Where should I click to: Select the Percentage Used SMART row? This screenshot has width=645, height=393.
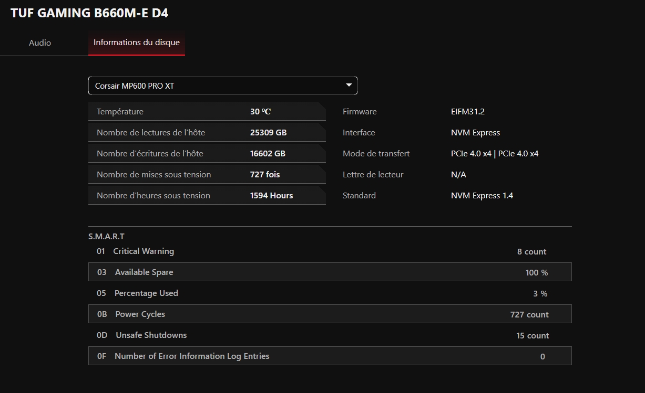click(x=330, y=293)
